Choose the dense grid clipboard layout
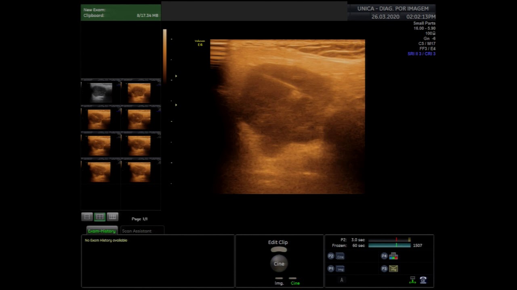517x290 pixels. 113,217
